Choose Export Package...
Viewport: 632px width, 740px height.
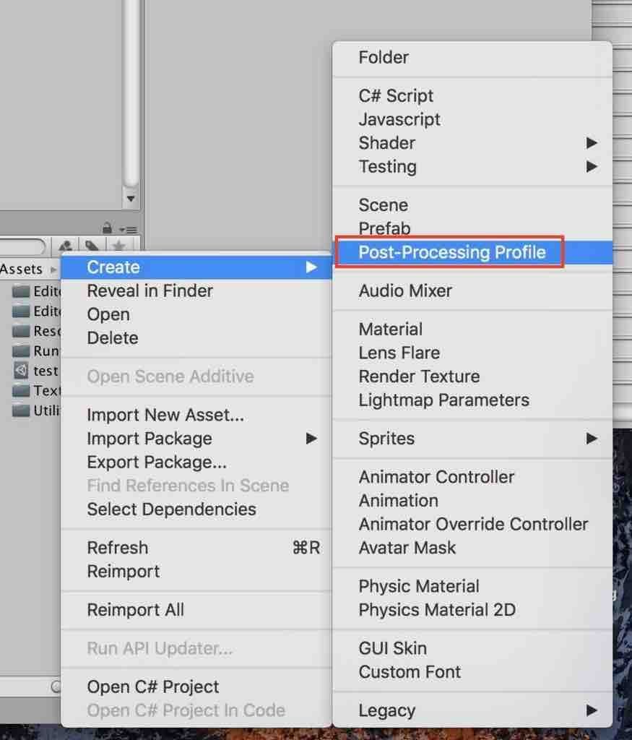coord(196,462)
